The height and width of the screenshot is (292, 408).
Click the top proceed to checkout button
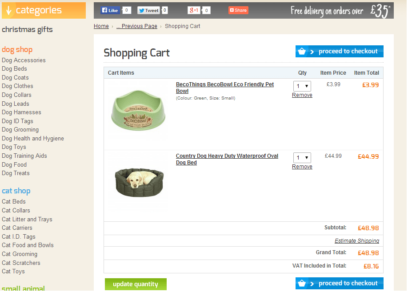point(339,52)
